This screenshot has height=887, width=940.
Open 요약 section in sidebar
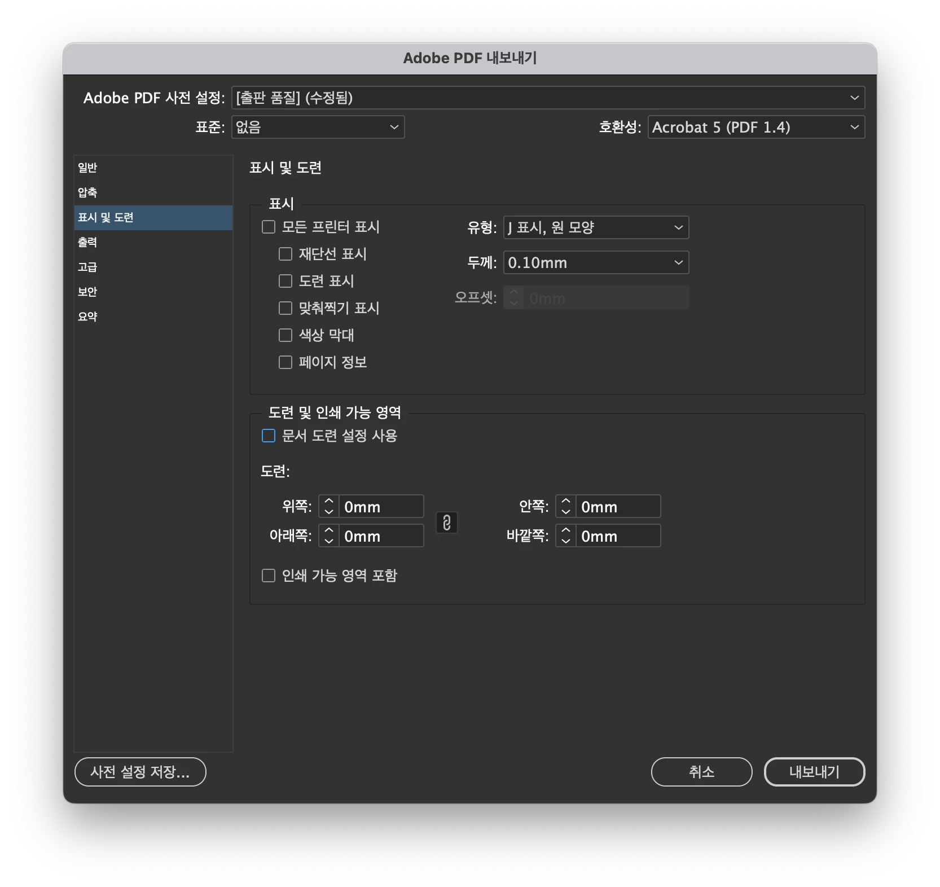coord(153,317)
